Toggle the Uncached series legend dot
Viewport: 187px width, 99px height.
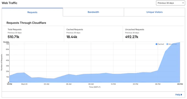(167, 44)
